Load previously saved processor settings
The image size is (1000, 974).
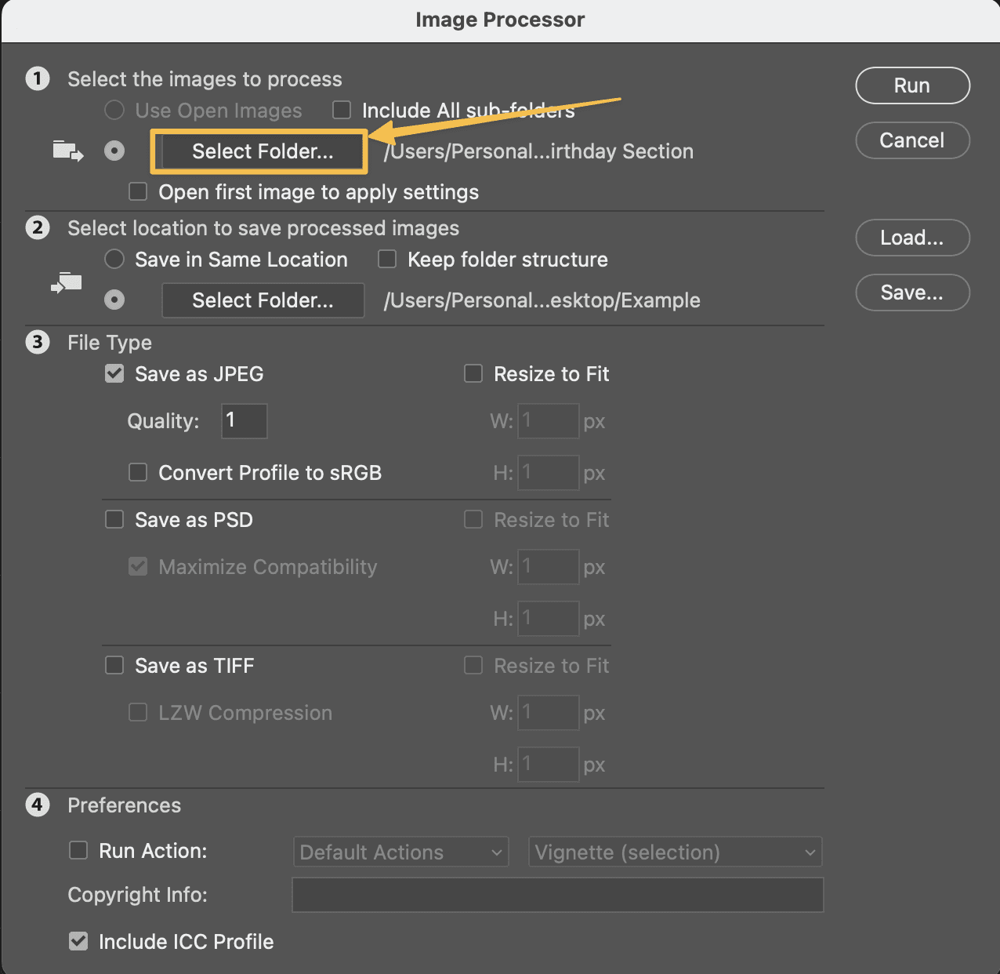click(x=912, y=238)
